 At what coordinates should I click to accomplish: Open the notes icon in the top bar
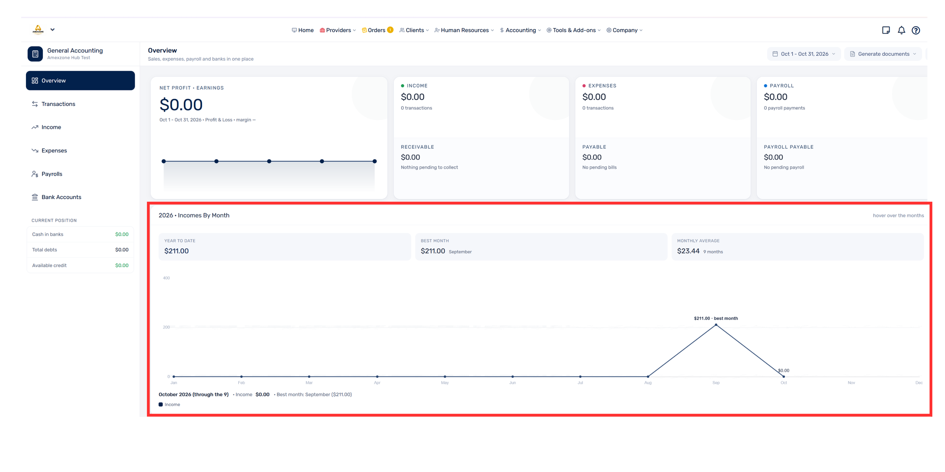pyautogui.click(x=885, y=30)
